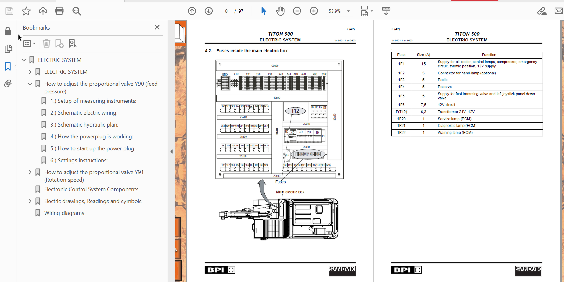
Task: Open How the powerplug is working bookmark
Action: coord(92,137)
